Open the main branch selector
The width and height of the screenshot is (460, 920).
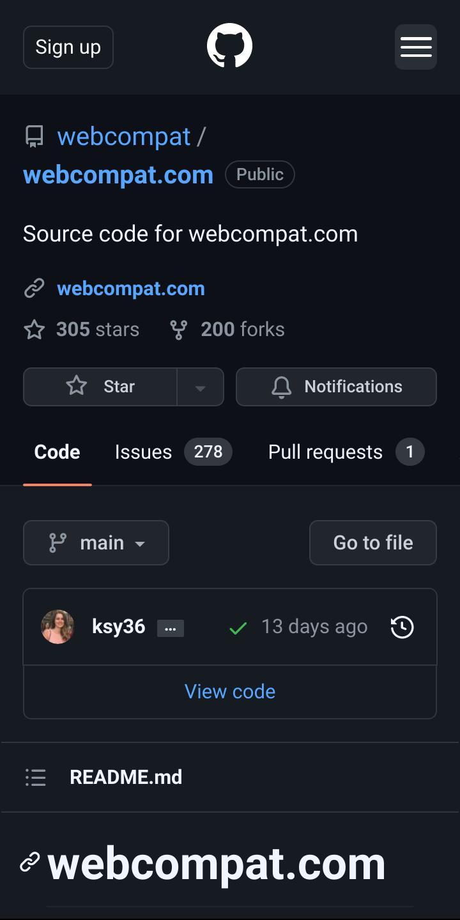[x=96, y=542]
